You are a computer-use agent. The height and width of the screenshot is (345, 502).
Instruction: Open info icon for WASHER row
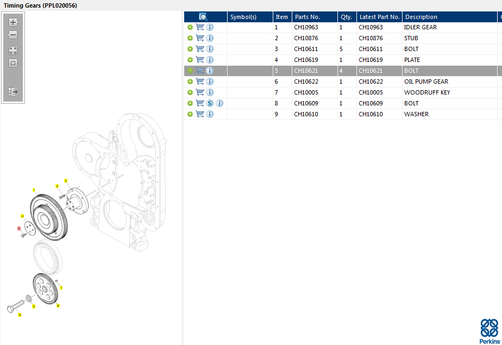pyautogui.click(x=210, y=114)
